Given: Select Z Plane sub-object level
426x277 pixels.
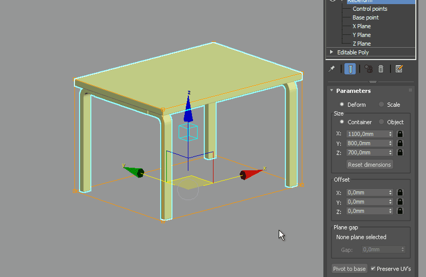Looking at the screenshot, I should point(361,44).
